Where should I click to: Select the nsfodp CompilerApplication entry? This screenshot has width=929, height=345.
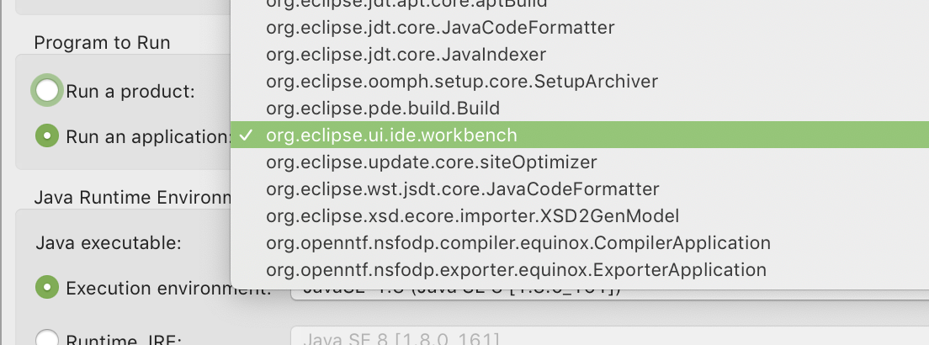(x=518, y=242)
